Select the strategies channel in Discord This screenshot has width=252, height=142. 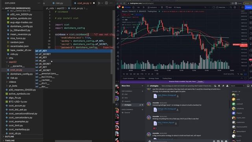click(x=133, y=105)
